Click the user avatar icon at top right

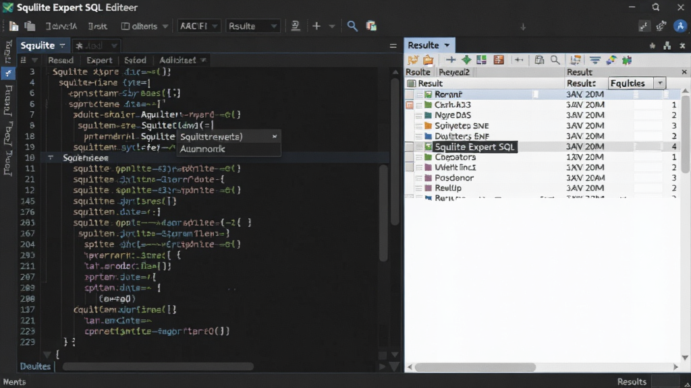680,26
